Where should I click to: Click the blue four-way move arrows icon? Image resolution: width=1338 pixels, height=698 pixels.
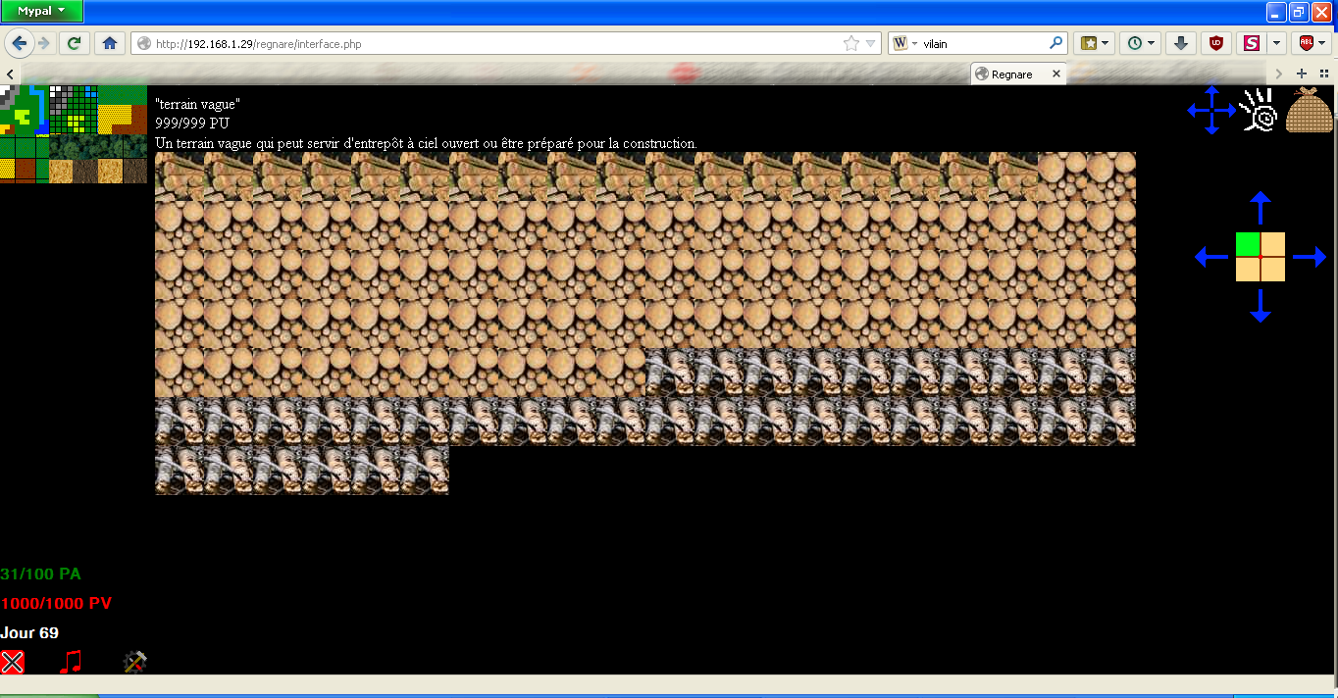pyautogui.click(x=1211, y=110)
